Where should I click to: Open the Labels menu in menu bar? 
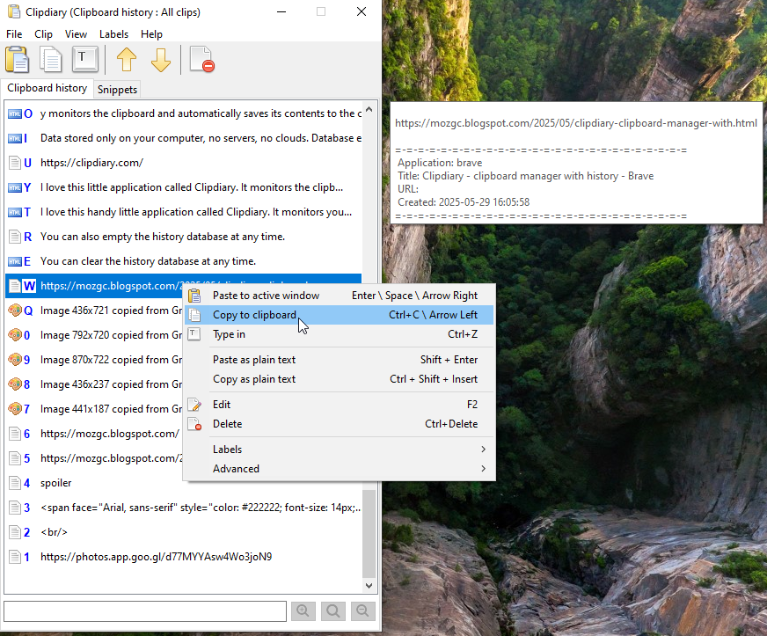113,34
